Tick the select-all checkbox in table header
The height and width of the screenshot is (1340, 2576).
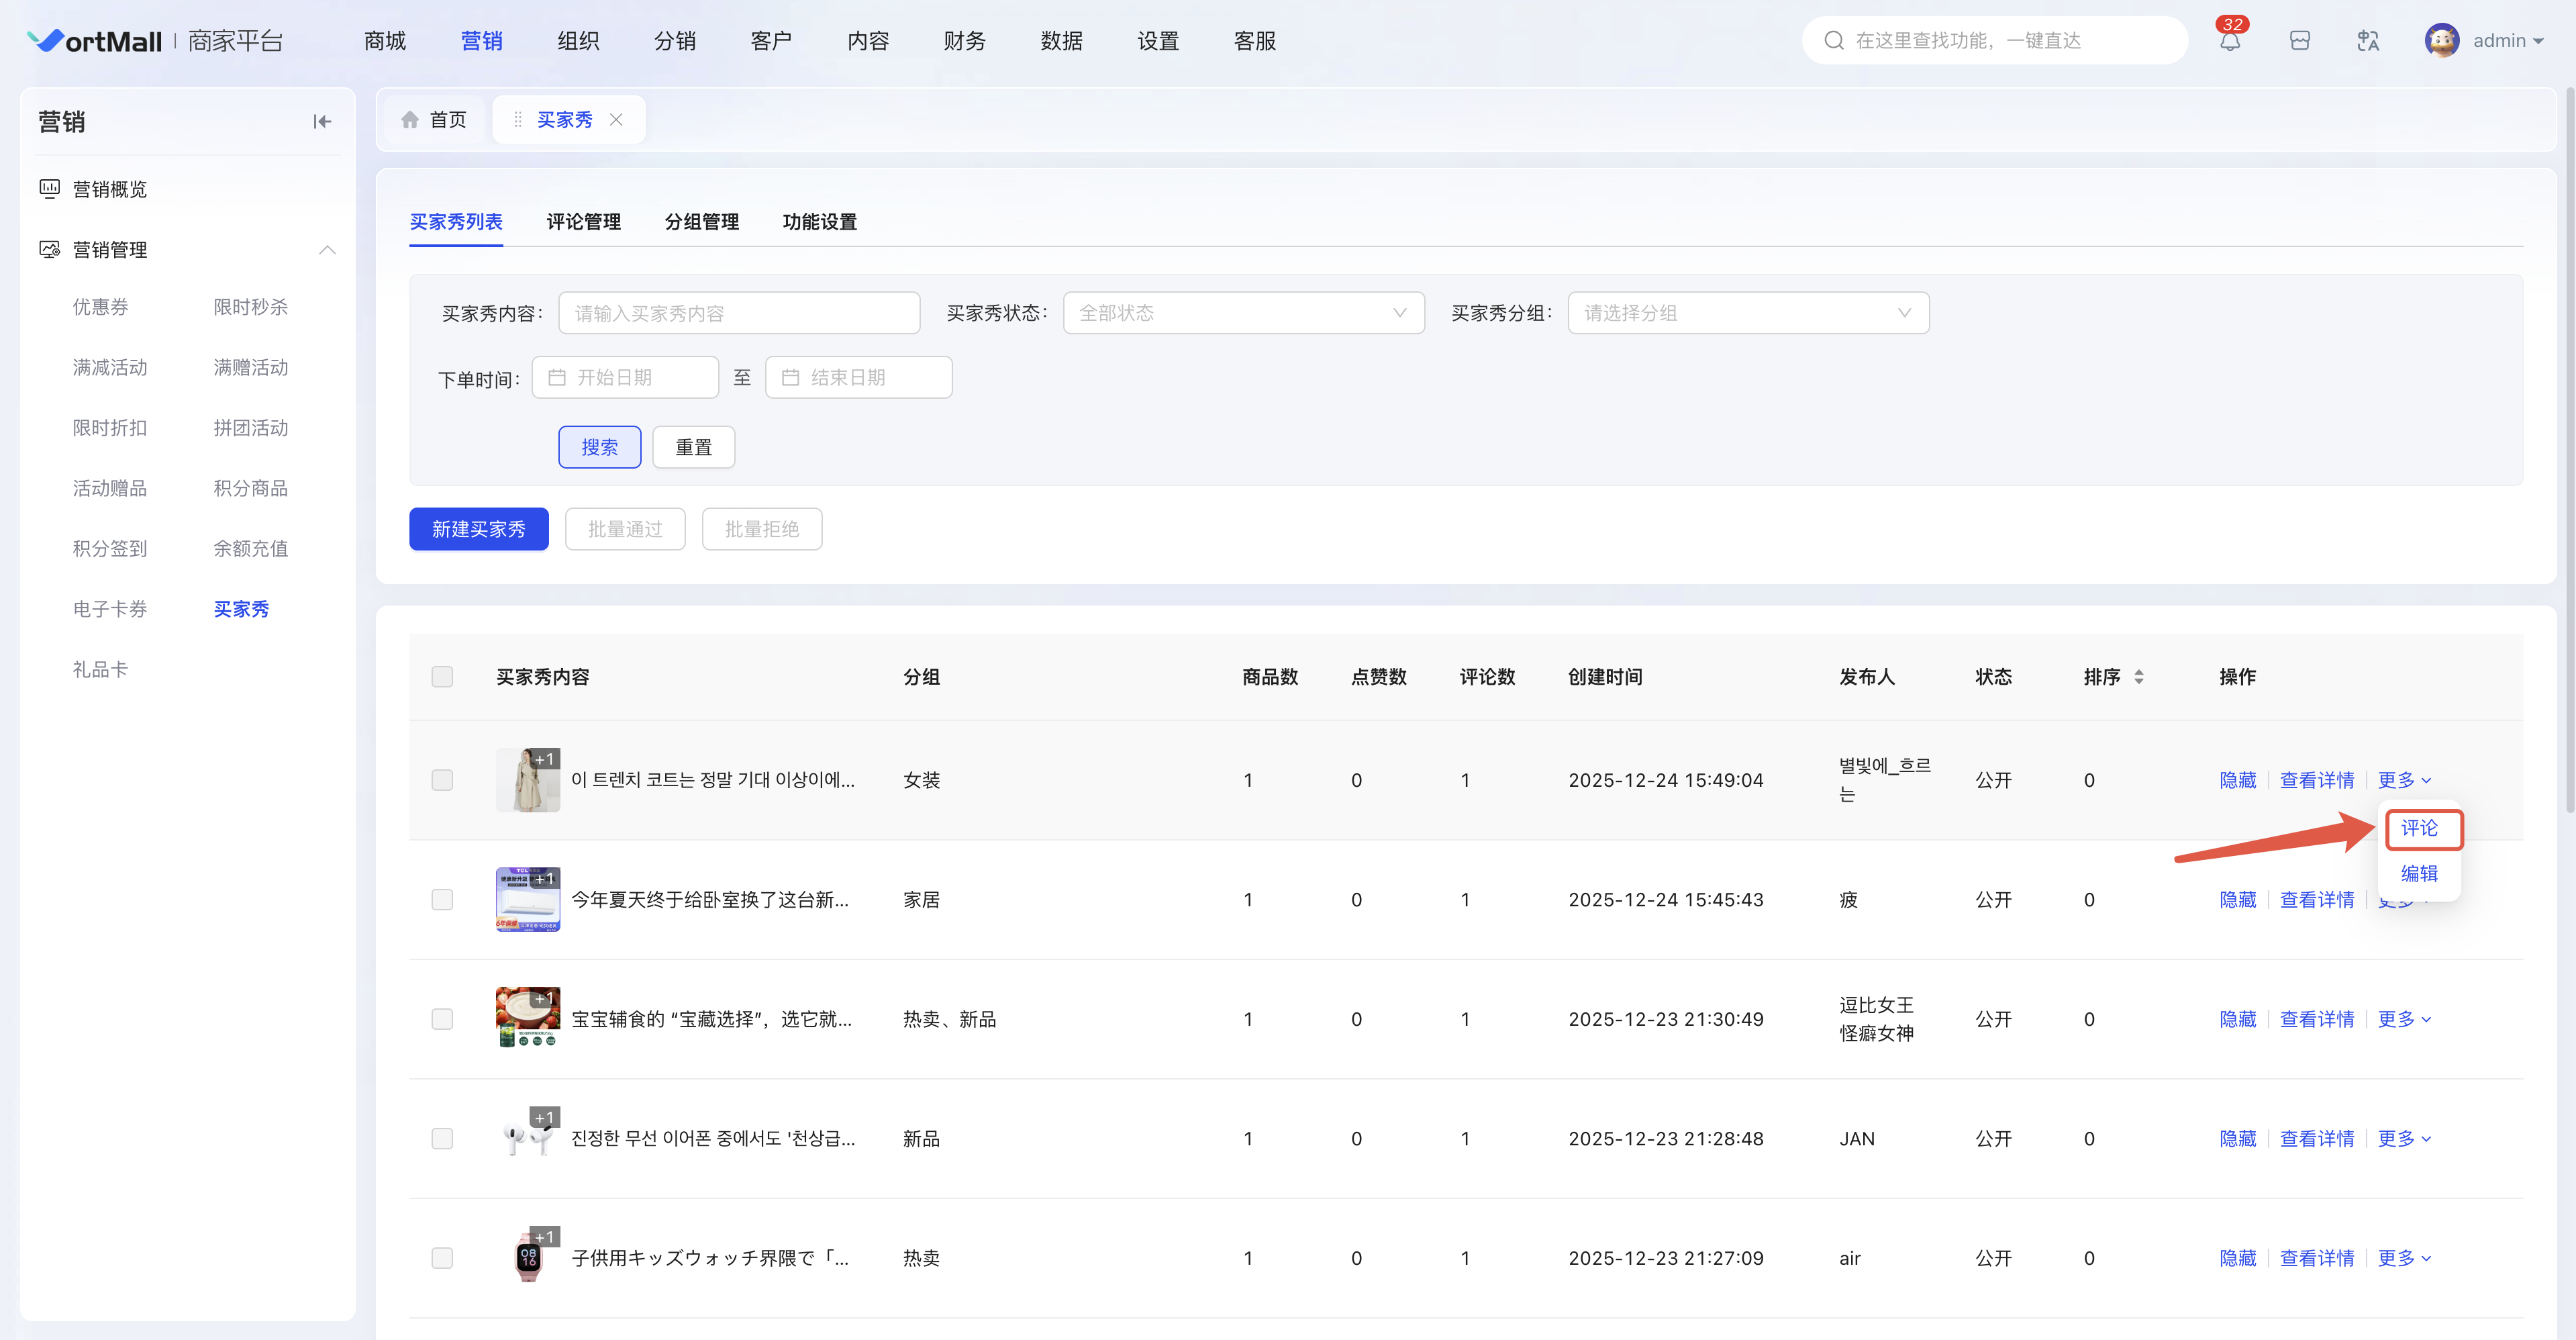coord(442,677)
